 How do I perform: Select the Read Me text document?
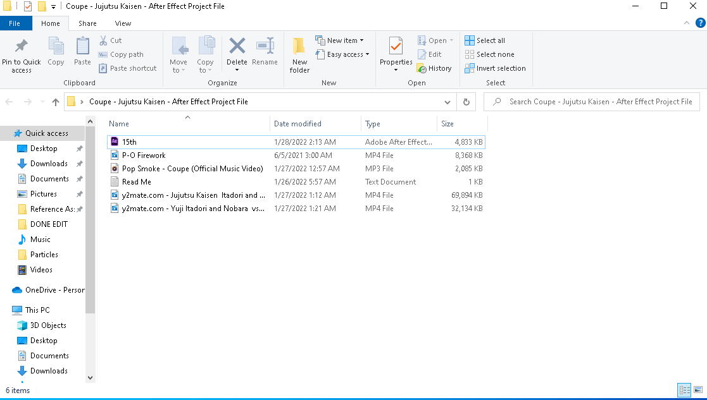pos(296,182)
